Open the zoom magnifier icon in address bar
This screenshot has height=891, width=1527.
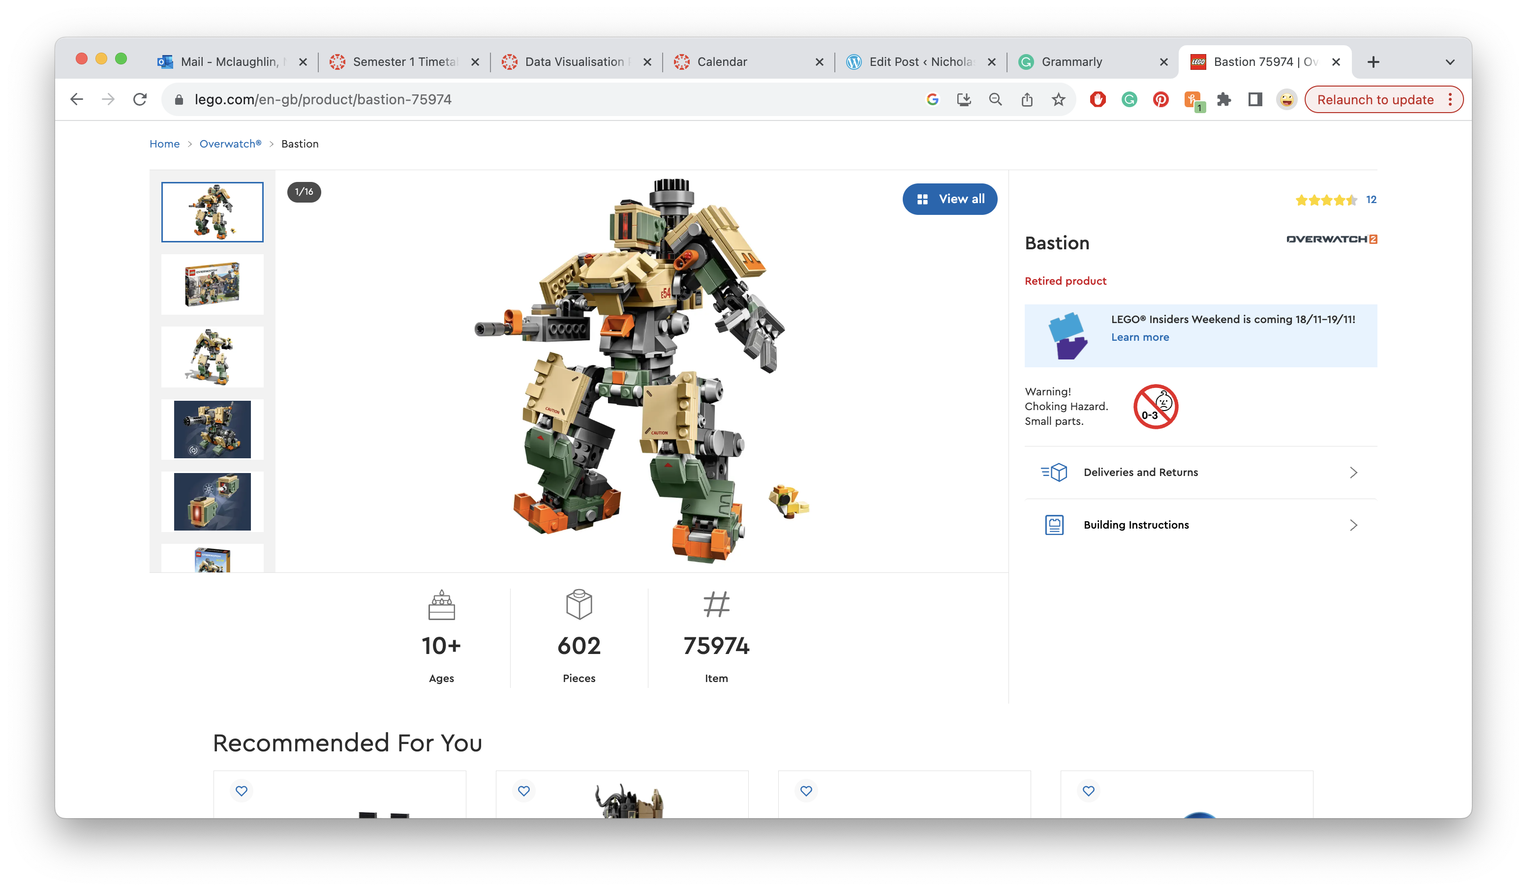point(995,99)
